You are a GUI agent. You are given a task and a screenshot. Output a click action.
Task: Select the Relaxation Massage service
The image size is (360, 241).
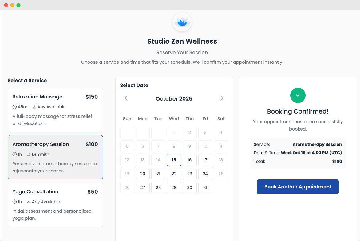(55, 110)
